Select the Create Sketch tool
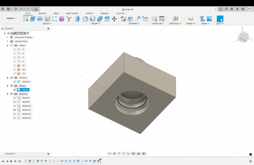 pos(26,19)
